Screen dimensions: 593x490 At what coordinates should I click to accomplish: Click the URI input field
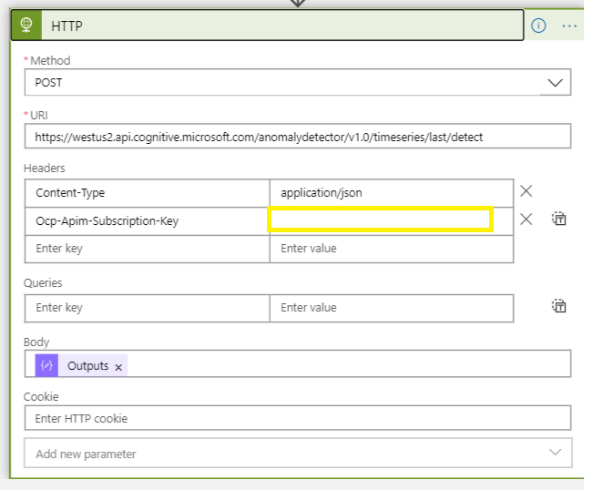[x=297, y=137]
